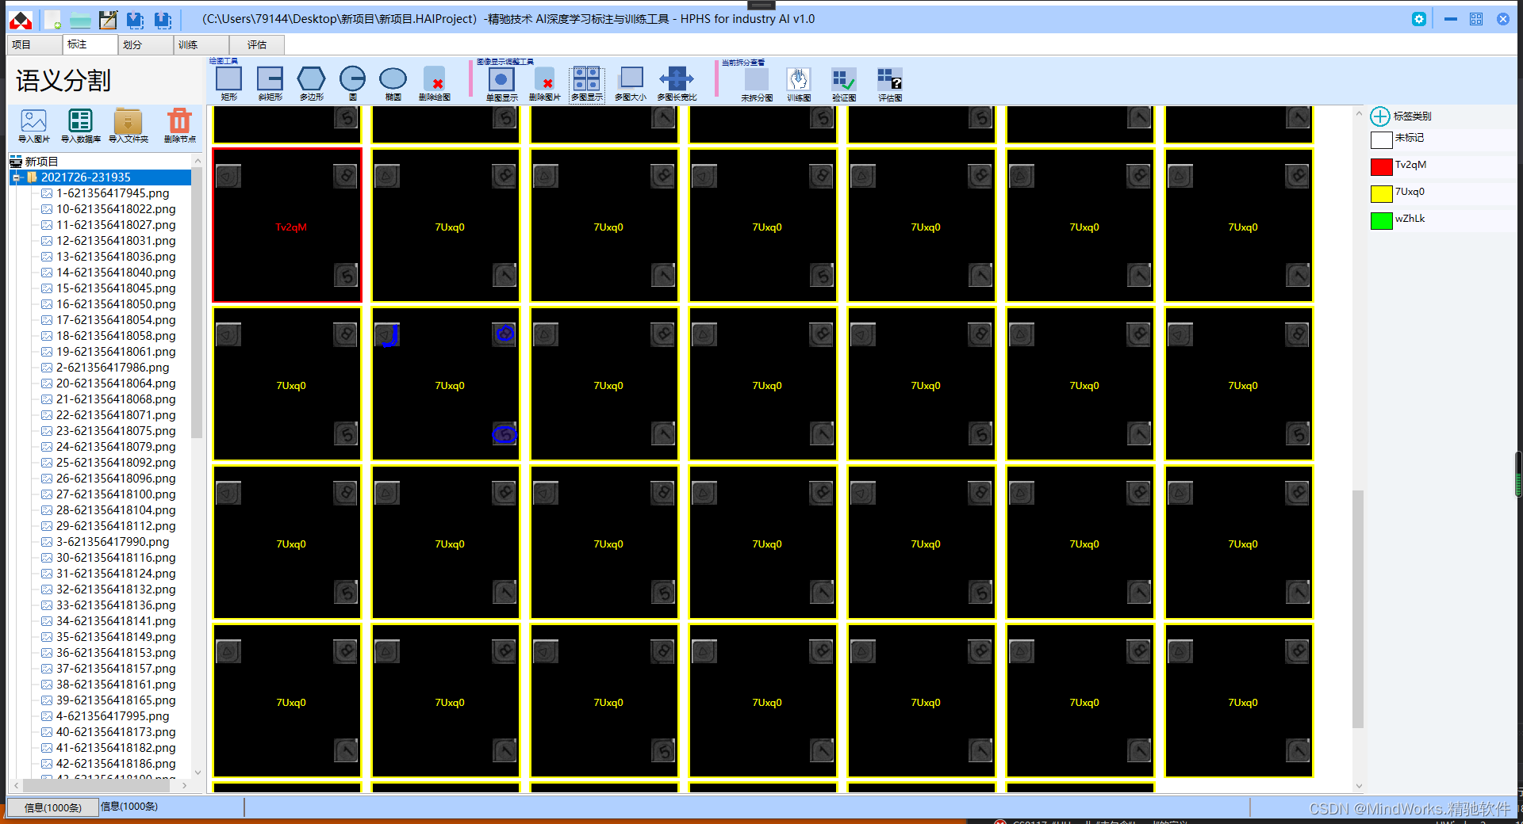Pick the yellow 7Uxq0 label swatch
The height and width of the screenshot is (824, 1523).
point(1381,194)
